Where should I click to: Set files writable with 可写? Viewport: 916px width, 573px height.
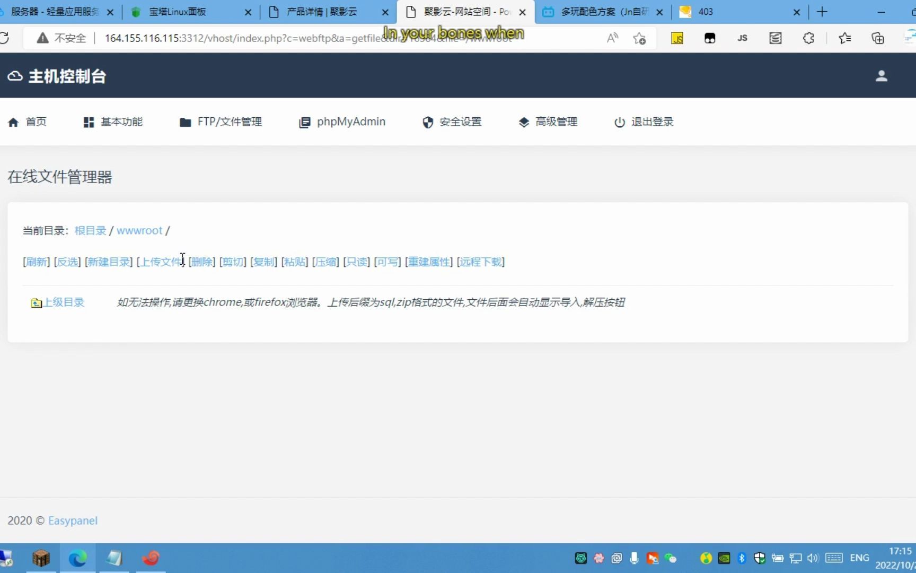point(387,262)
